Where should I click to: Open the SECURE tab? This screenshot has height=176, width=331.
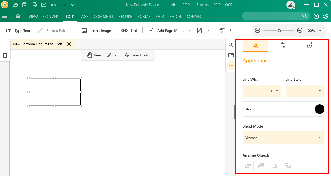point(125,16)
